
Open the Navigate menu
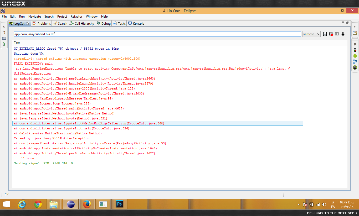[x=35, y=16]
